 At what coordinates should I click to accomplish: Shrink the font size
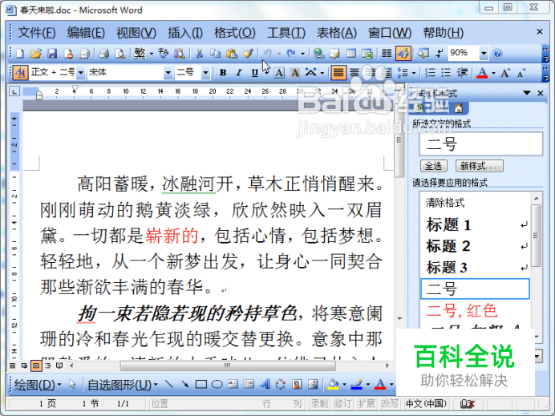[521, 73]
